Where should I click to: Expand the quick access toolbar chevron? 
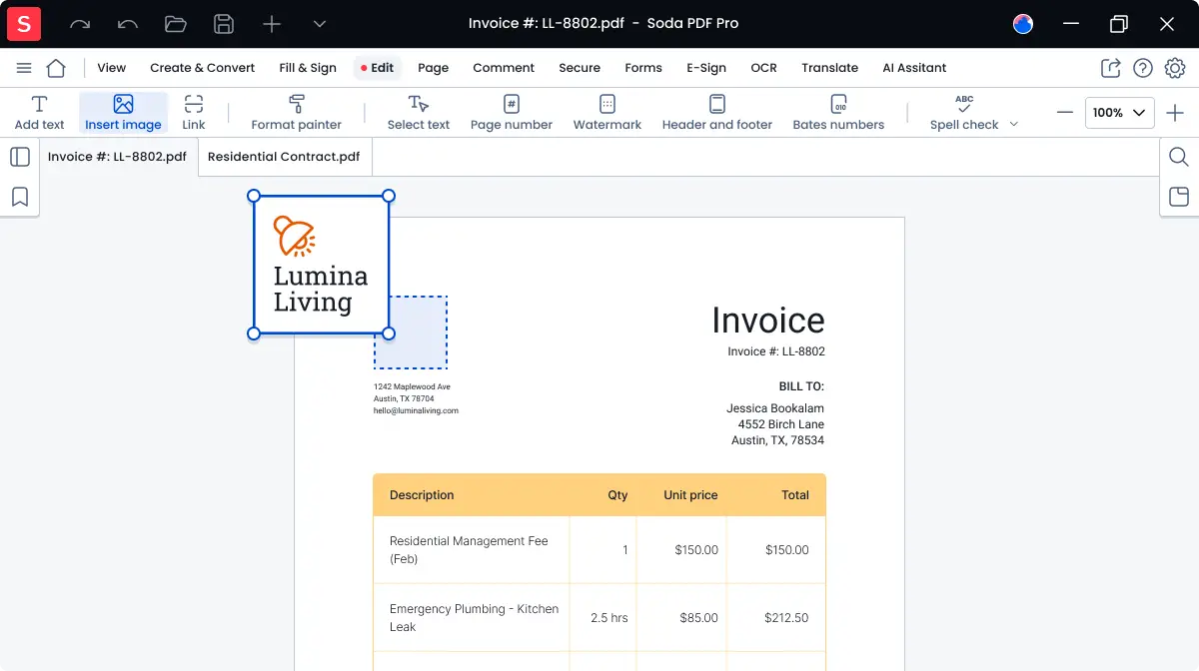[320, 24]
